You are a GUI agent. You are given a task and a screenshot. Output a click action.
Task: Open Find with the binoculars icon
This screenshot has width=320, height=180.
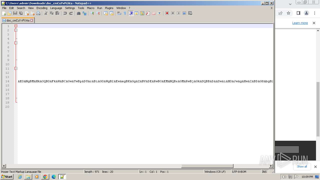[79, 13]
